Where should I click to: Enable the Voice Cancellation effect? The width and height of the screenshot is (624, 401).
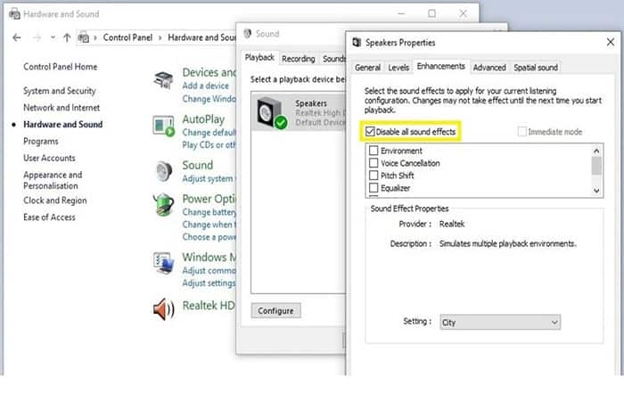[374, 163]
